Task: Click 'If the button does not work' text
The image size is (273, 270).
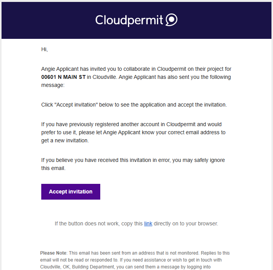Action: tap(87, 223)
